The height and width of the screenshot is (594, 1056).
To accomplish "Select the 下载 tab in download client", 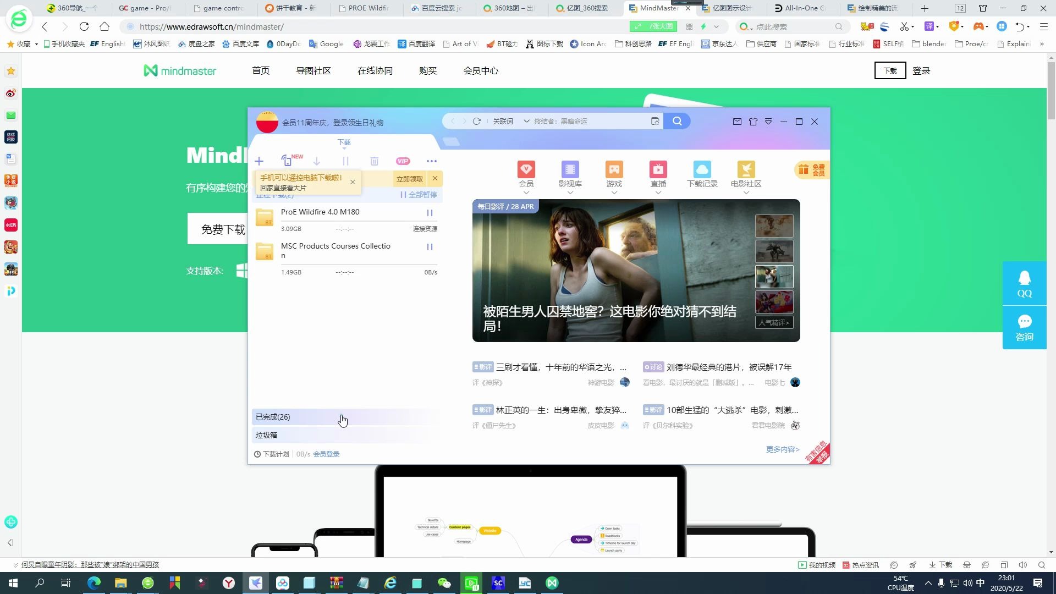I will point(344,142).
